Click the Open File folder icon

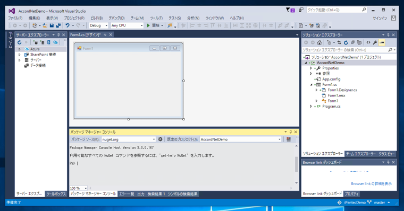45,25
